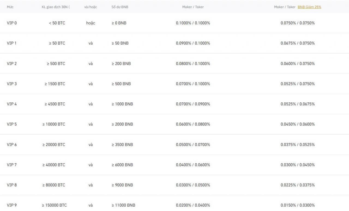Click the 0.0300% / 0.0450% discounted fee cell
This screenshot has height=211, width=349.
tap(298, 165)
